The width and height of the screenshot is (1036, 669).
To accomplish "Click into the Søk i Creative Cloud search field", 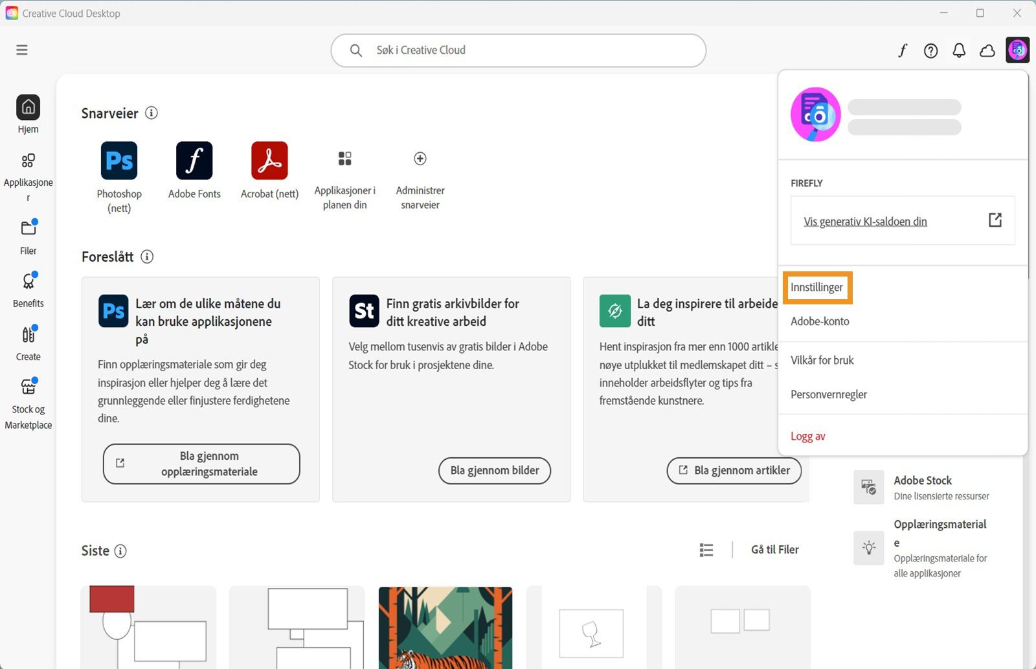I will click(518, 51).
